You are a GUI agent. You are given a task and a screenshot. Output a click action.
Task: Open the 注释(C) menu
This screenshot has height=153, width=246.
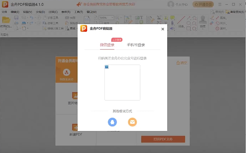click(53, 12)
